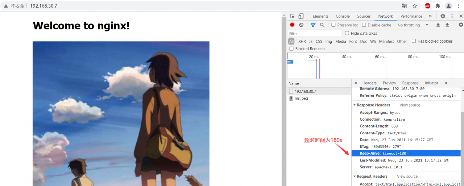The height and width of the screenshot is (186, 464).
Task: Click the inspect element picker icon
Action: (292, 16)
